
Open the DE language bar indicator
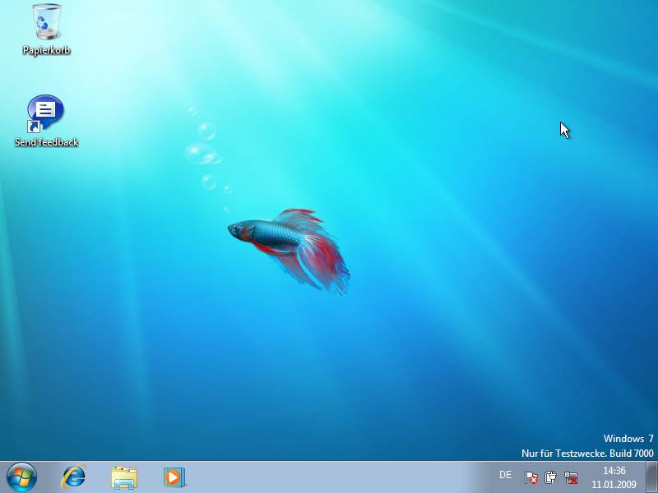(x=505, y=475)
